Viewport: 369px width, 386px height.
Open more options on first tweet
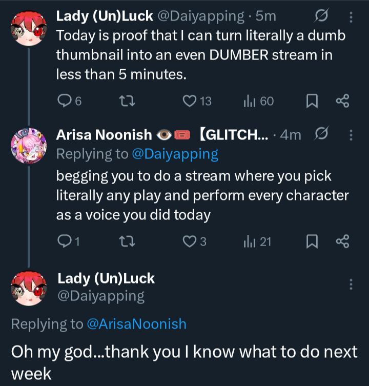point(351,17)
